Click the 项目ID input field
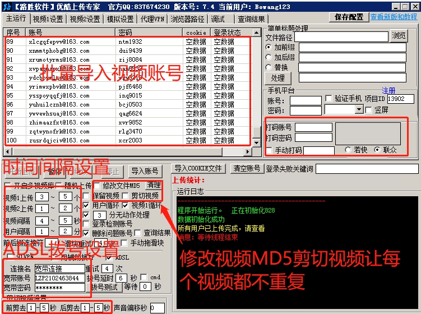 pos(400,99)
